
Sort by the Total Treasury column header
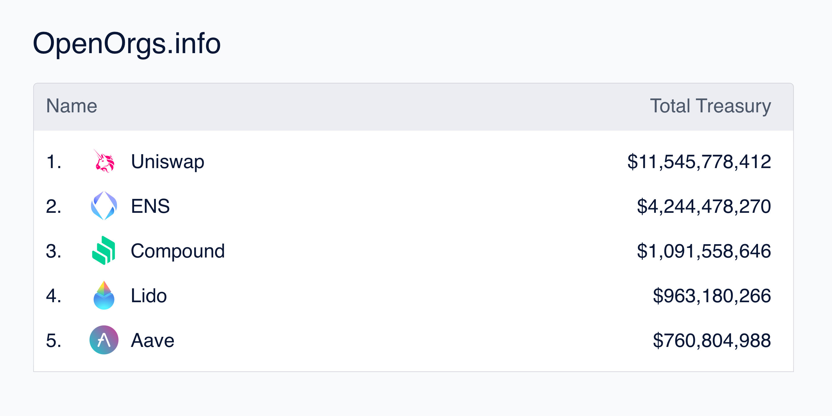point(710,106)
